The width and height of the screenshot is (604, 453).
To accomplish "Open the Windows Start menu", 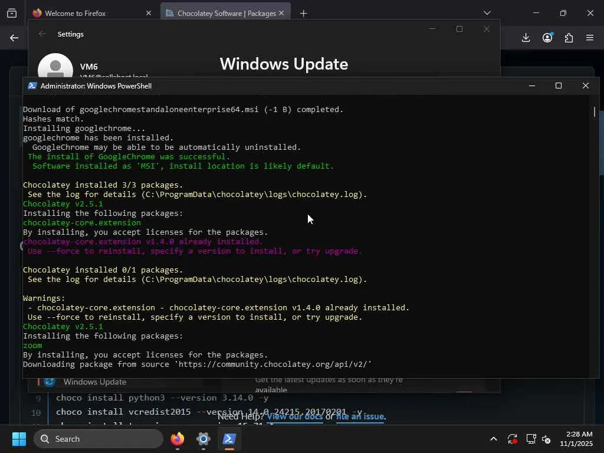I will click(x=19, y=439).
